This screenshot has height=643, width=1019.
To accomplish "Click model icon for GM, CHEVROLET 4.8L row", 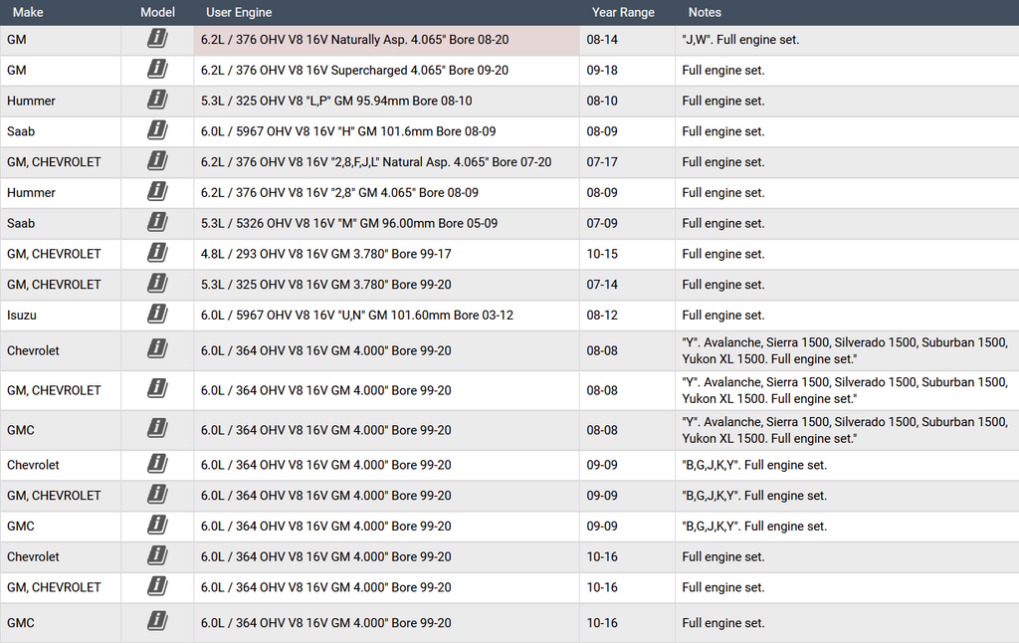I will click(x=157, y=254).
